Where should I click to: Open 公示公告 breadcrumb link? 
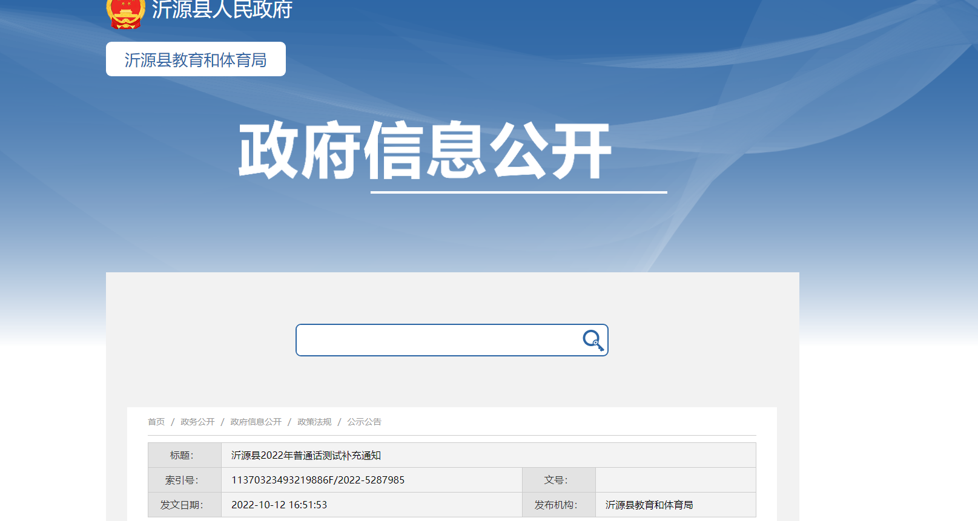click(364, 422)
